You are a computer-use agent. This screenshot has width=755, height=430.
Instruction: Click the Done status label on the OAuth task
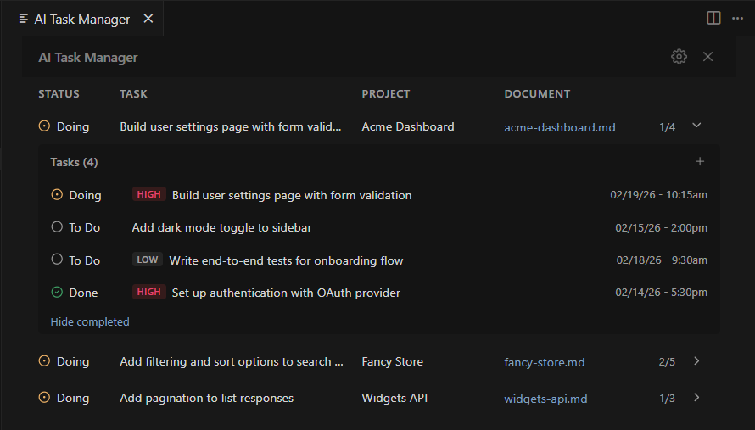click(x=83, y=293)
